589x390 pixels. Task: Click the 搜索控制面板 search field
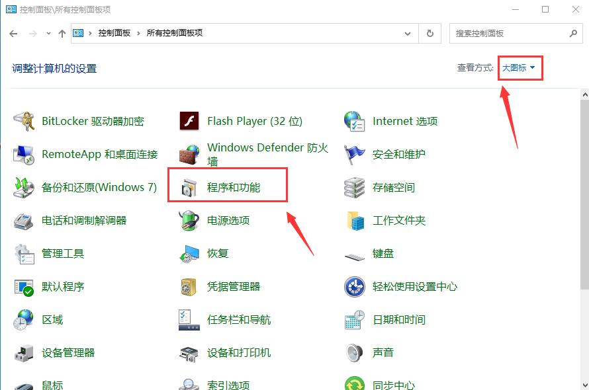pos(506,33)
